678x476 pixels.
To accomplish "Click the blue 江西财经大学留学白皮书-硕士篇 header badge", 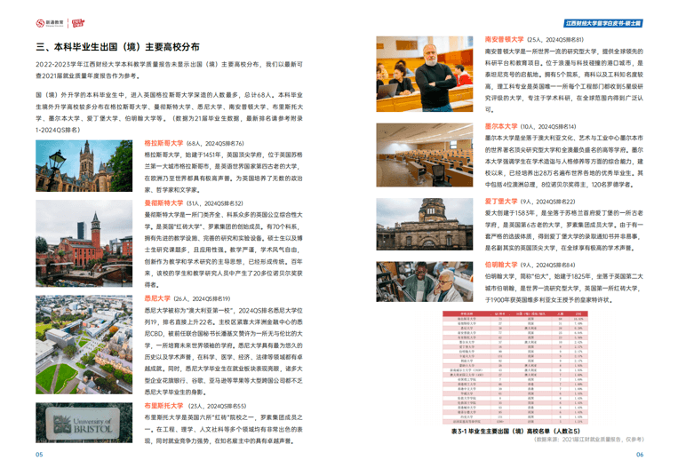I will click(x=603, y=23).
